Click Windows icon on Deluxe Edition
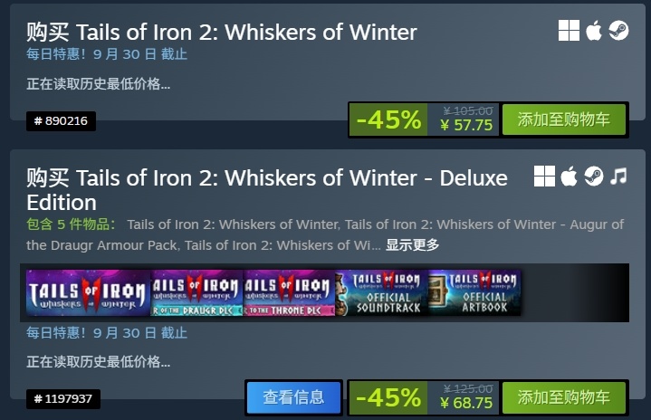 pos(544,177)
